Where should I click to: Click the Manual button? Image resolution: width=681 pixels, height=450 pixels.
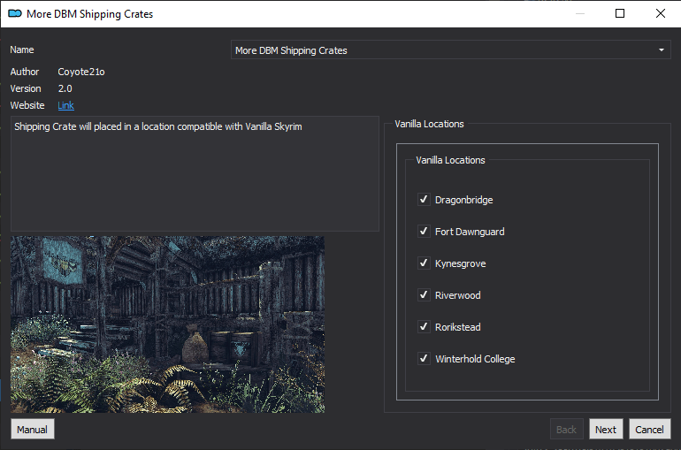[33, 429]
